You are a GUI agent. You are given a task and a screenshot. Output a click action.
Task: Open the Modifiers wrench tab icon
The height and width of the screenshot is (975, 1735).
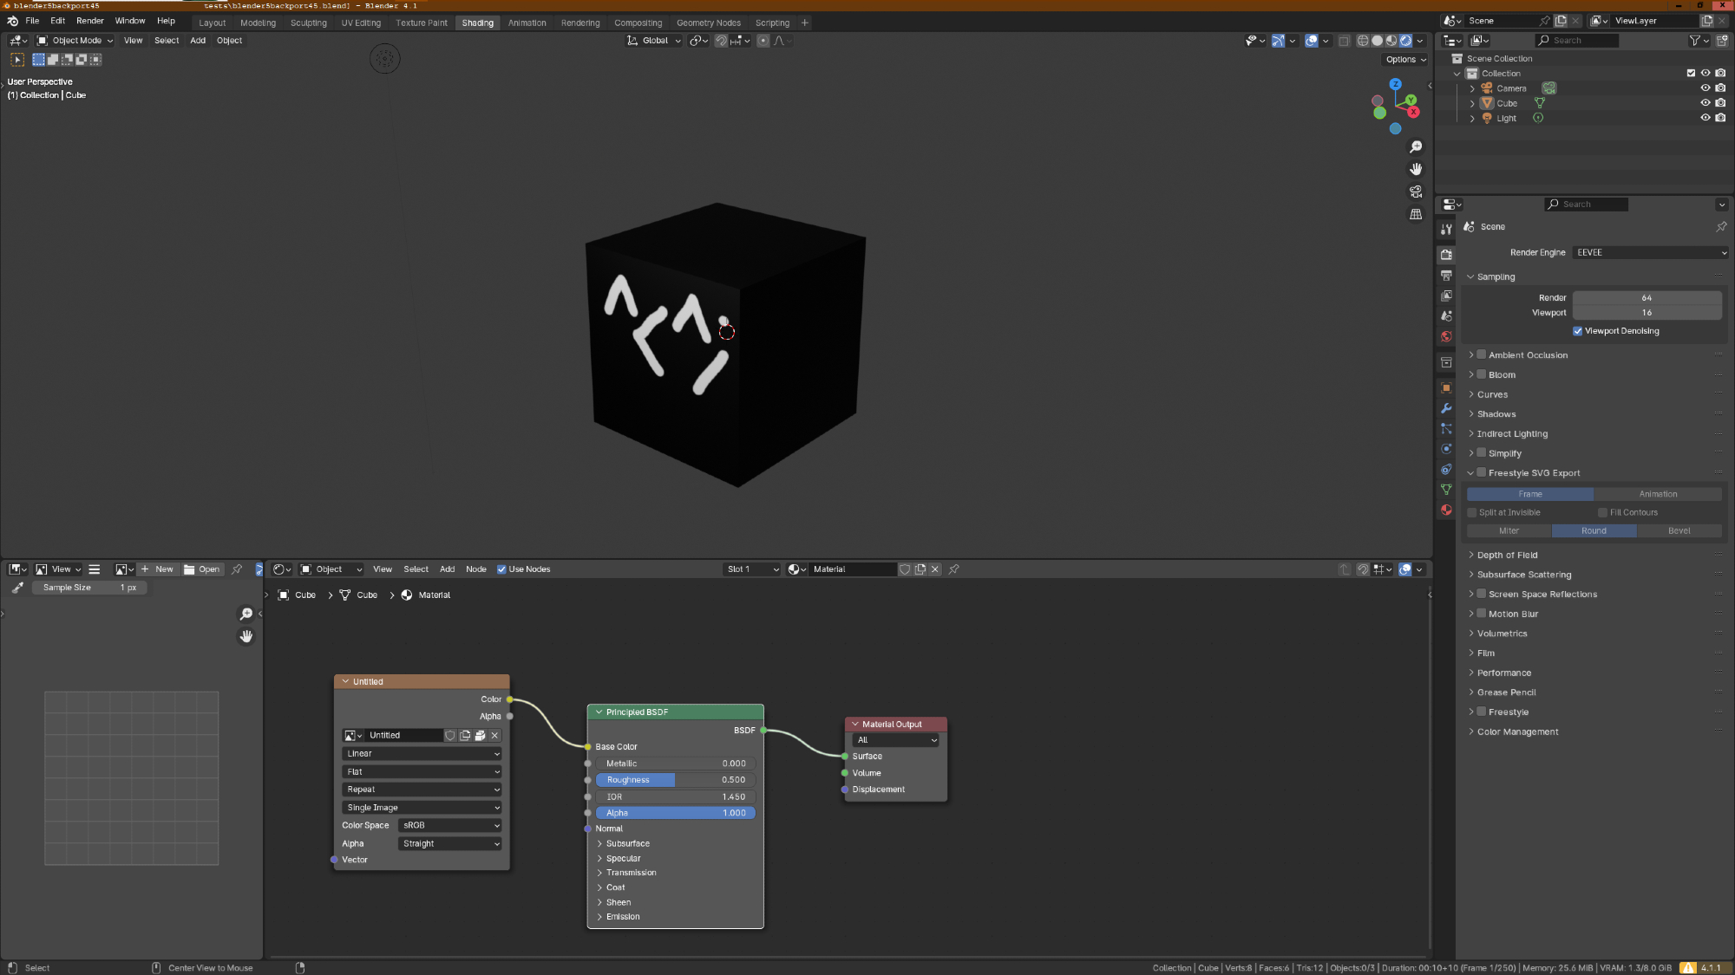1446,408
